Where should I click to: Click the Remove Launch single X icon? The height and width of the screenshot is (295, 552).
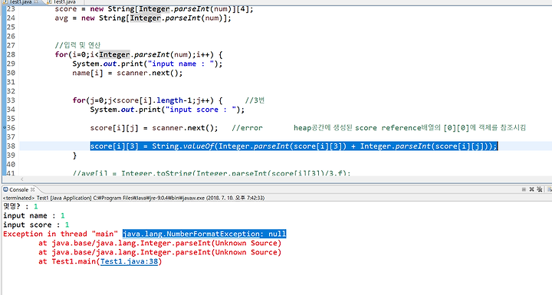coord(531,189)
